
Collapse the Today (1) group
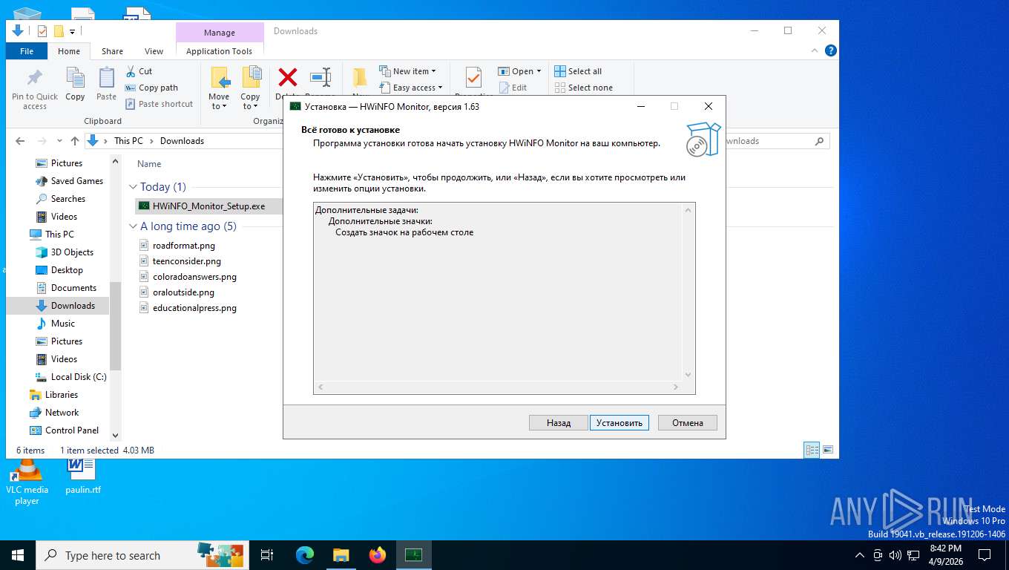(134, 187)
